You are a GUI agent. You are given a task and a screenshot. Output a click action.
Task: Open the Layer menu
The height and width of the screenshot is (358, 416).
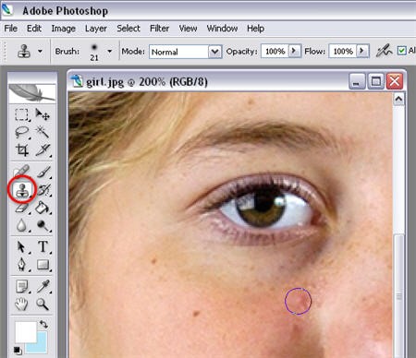click(96, 29)
